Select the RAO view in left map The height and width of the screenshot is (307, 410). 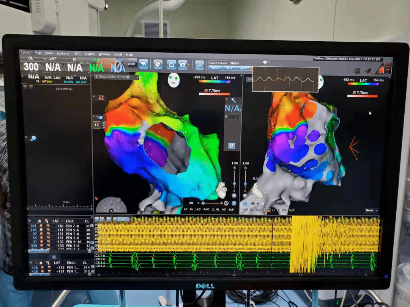pos(206,209)
